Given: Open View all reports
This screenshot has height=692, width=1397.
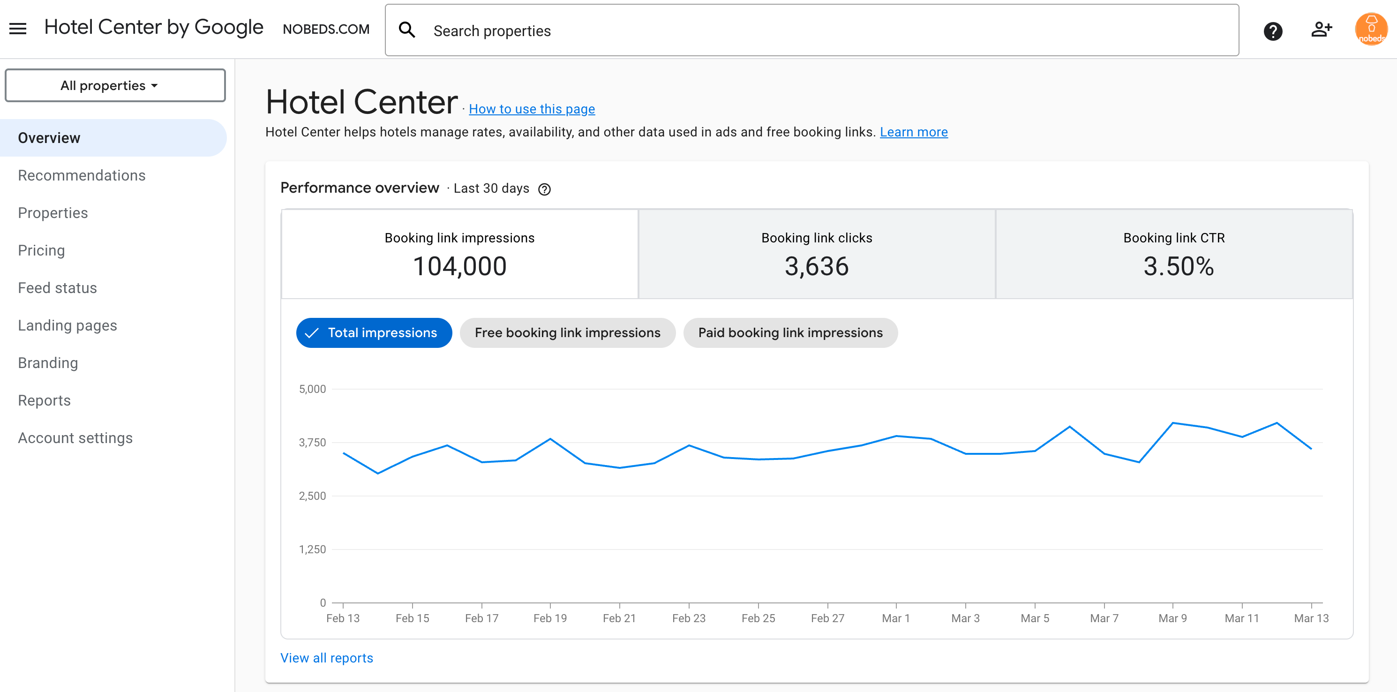Looking at the screenshot, I should point(326,657).
